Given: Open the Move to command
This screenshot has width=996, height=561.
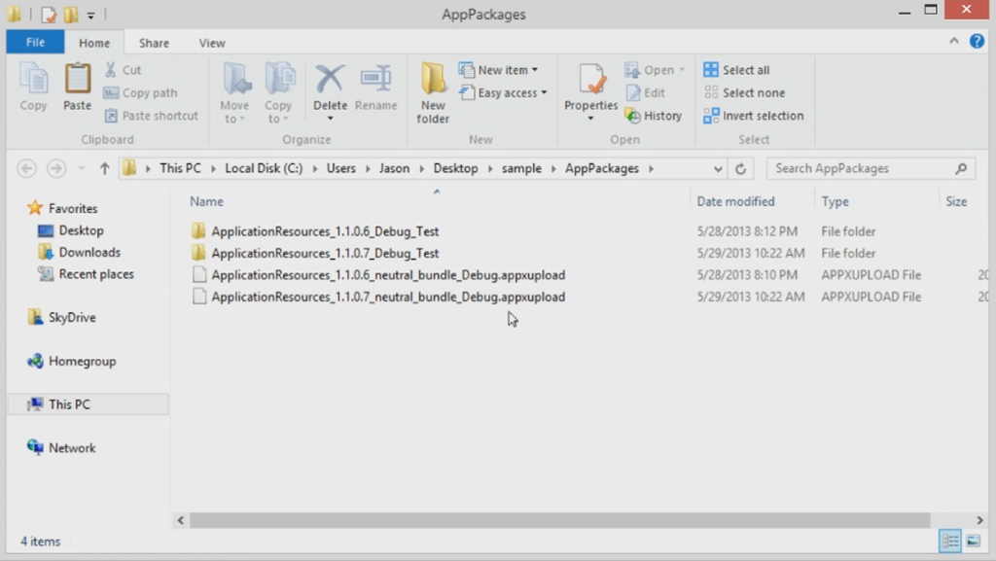Looking at the screenshot, I should 234,93.
